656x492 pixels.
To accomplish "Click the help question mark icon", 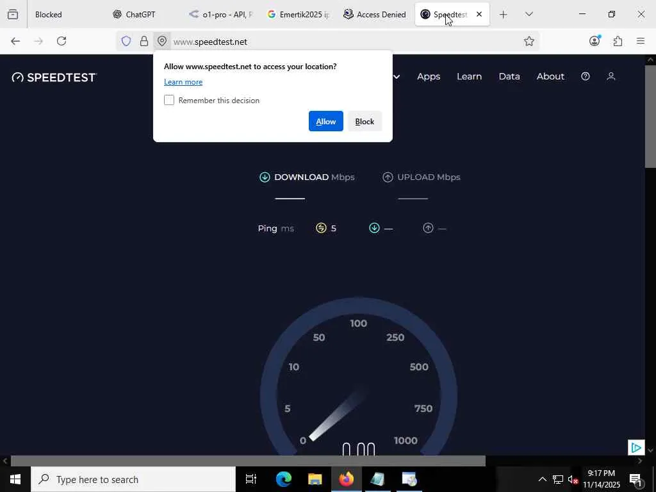I will pyautogui.click(x=586, y=76).
